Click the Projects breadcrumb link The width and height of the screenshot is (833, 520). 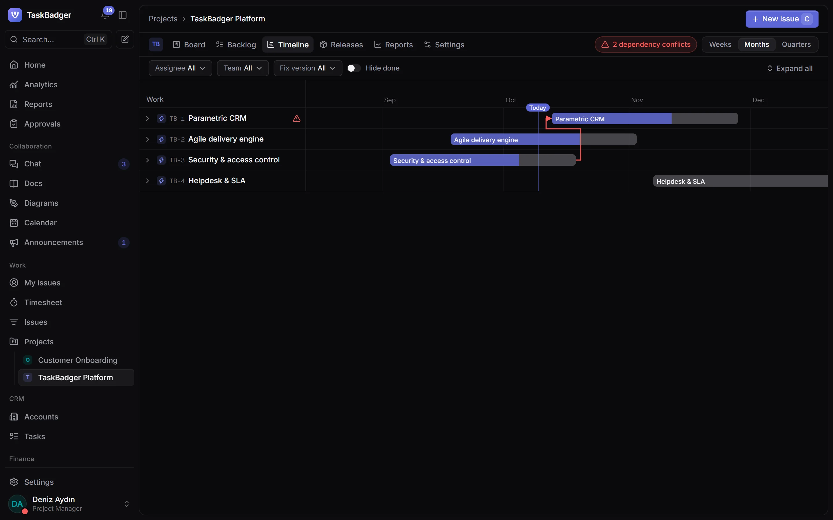click(163, 19)
